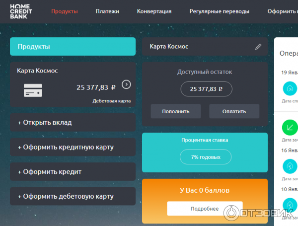This screenshot has width=298, height=226.
Task: Switch to the Конвертация section
Action: [x=154, y=11]
